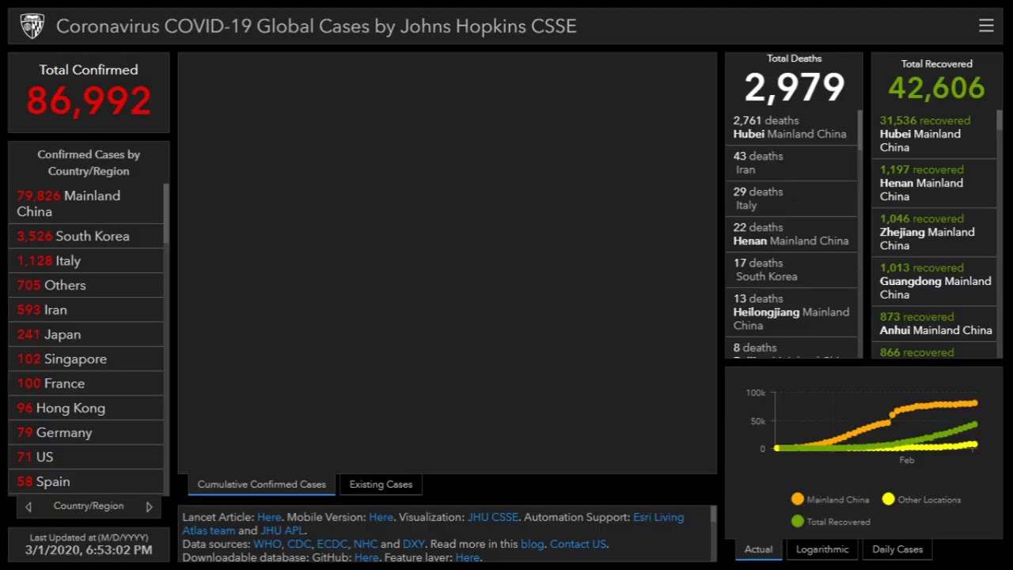Select 31,536 recovered Hubei row
1013x570 pixels.
(x=934, y=135)
